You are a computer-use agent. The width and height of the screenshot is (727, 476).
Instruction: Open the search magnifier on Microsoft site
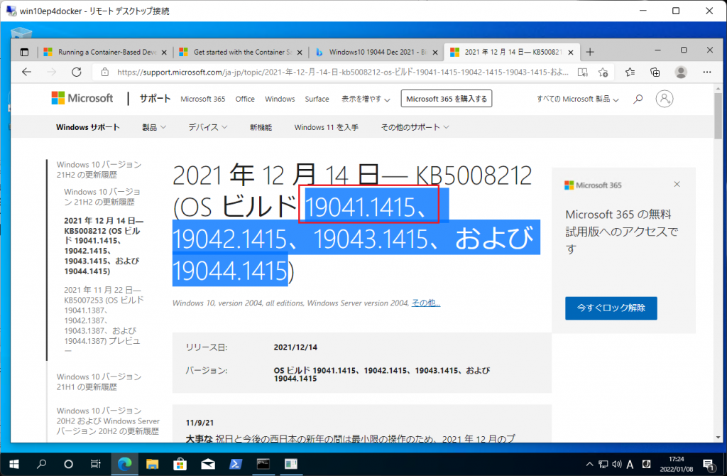click(638, 99)
